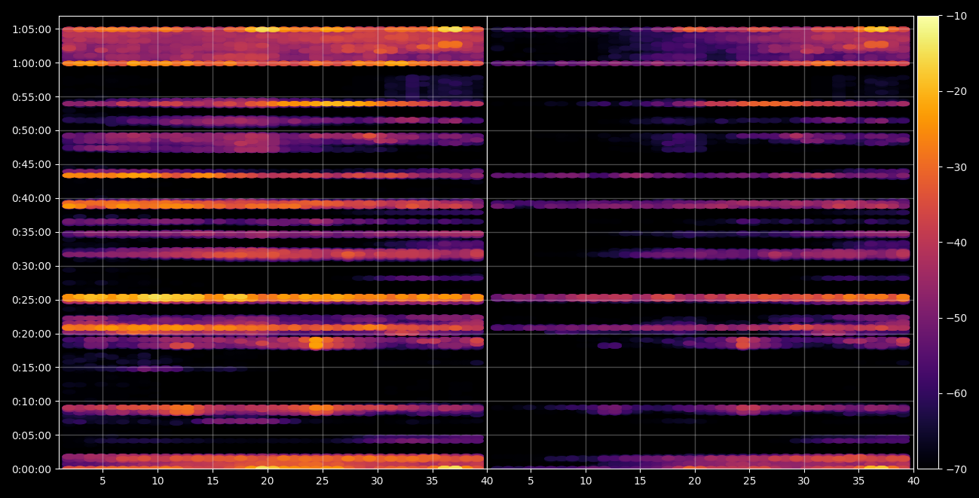Image resolution: width=979 pixels, height=498 pixels.
Task: Click x-axis label 40 ending left heatmap
Action: [x=487, y=480]
